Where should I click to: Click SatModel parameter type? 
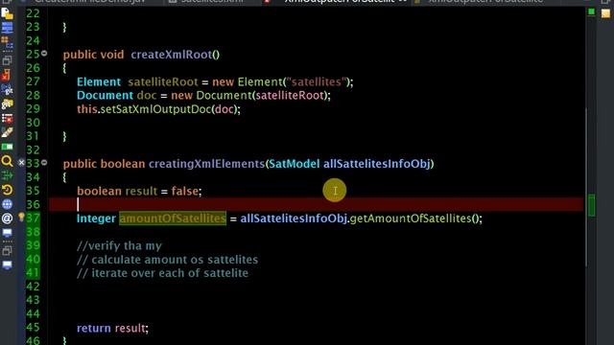[x=295, y=164]
